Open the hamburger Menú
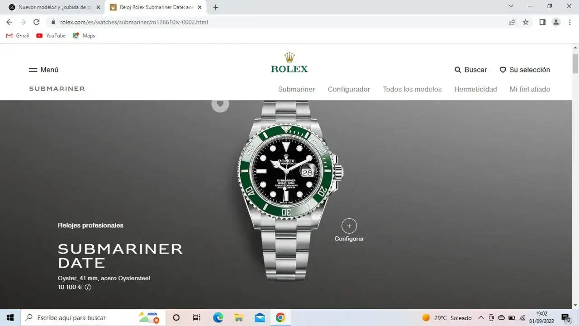579x326 pixels. (x=44, y=70)
